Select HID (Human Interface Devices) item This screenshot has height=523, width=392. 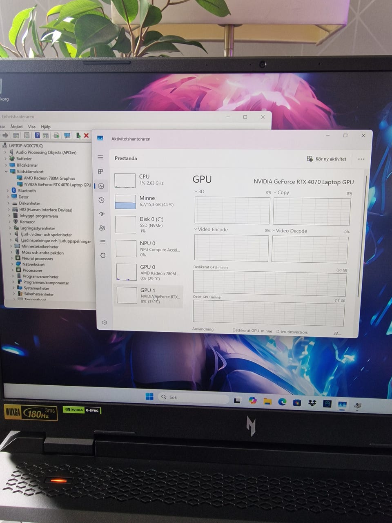pyautogui.click(x=42, y=210)
